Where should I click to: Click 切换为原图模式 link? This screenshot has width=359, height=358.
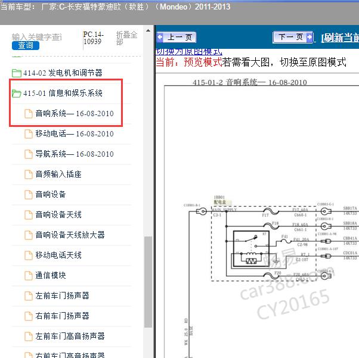click(188, 51)
